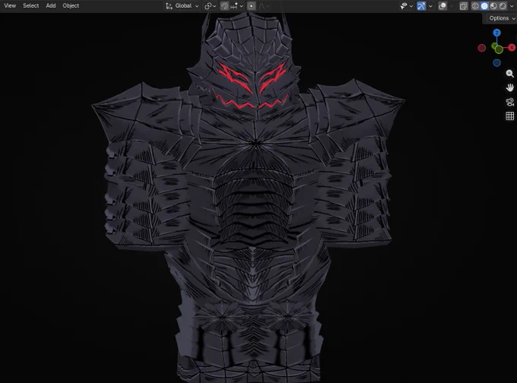Toggle proportional editing
This screenshot has height=383, width=517.
(x=251, y=6)
